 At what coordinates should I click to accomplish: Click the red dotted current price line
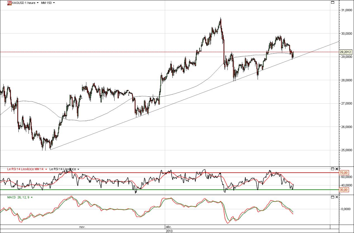click(x=140, y=52)
